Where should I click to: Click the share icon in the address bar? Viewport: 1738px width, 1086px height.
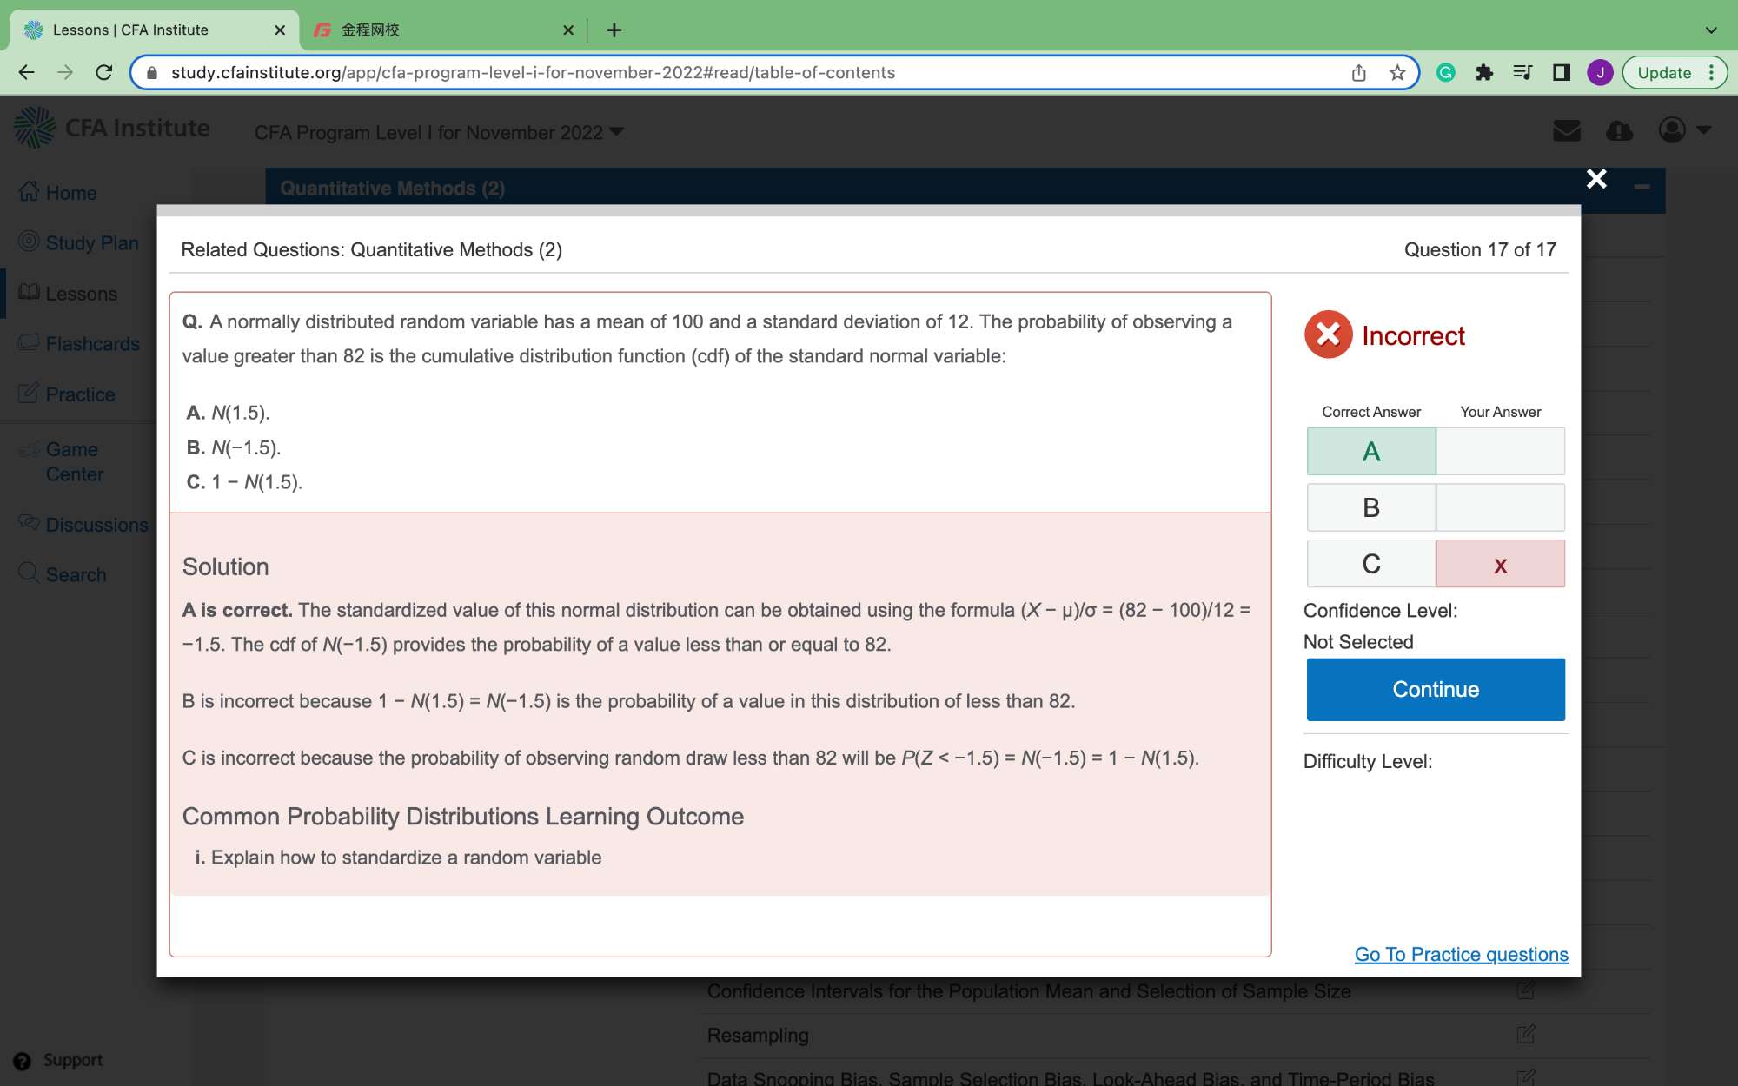(x=1359, y=73)
